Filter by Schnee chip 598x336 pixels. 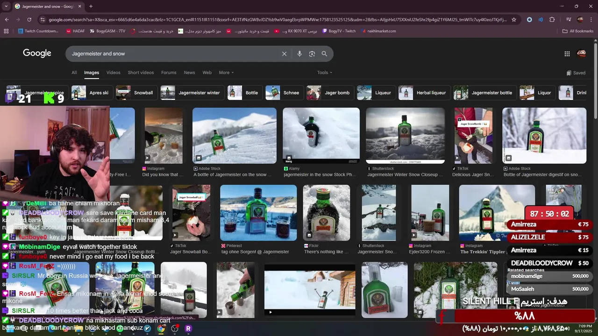tap(284, 93)
